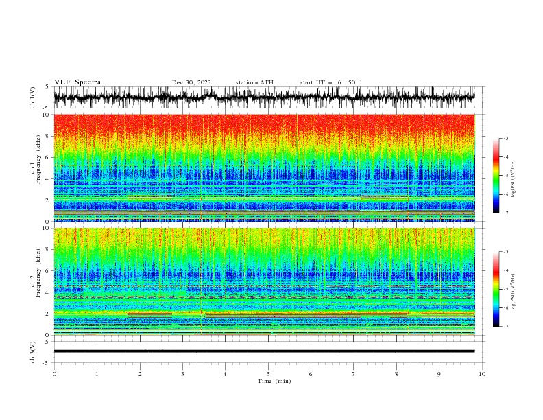
Task: Click time axis tick label "3"
Action: coord(182,374)
